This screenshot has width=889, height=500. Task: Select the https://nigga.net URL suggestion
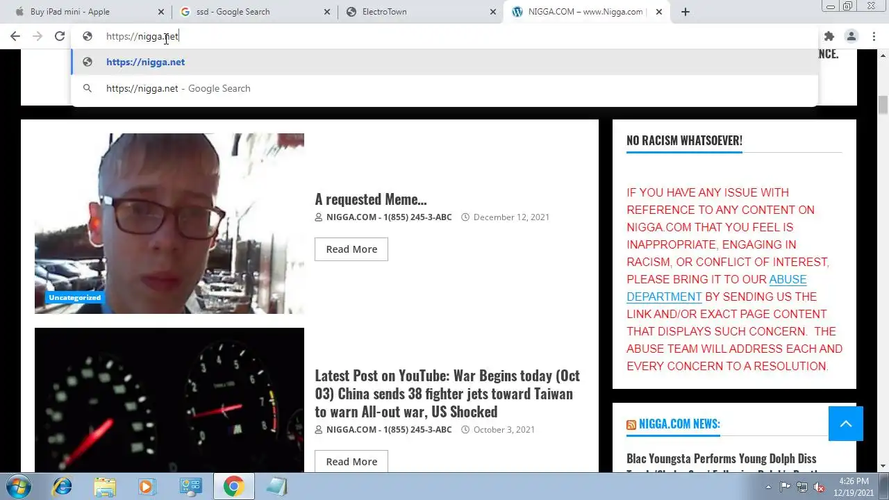tap(444, 62)
